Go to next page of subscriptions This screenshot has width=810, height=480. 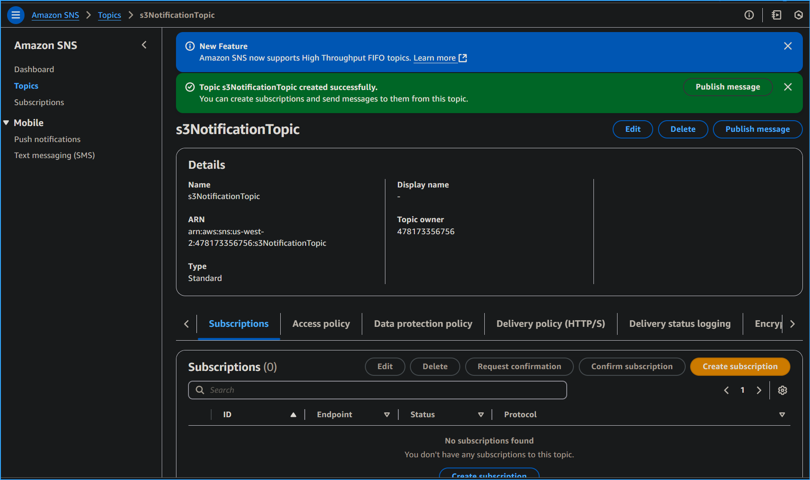tap(759, 391)
